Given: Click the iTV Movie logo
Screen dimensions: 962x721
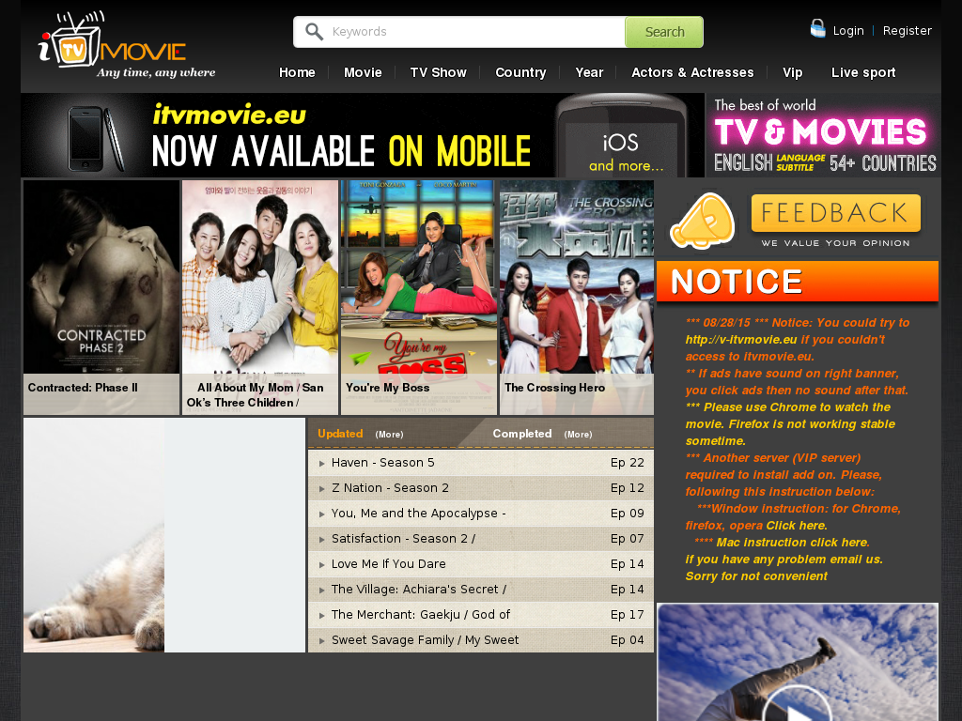Looking at the screenshot, I should point(127,45).
